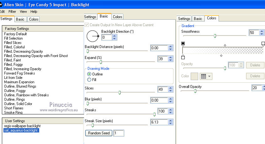This screenshot has width=265, height=144.
Task: Increase the Backlight Distance value
Action: click(x=171, y=46)
